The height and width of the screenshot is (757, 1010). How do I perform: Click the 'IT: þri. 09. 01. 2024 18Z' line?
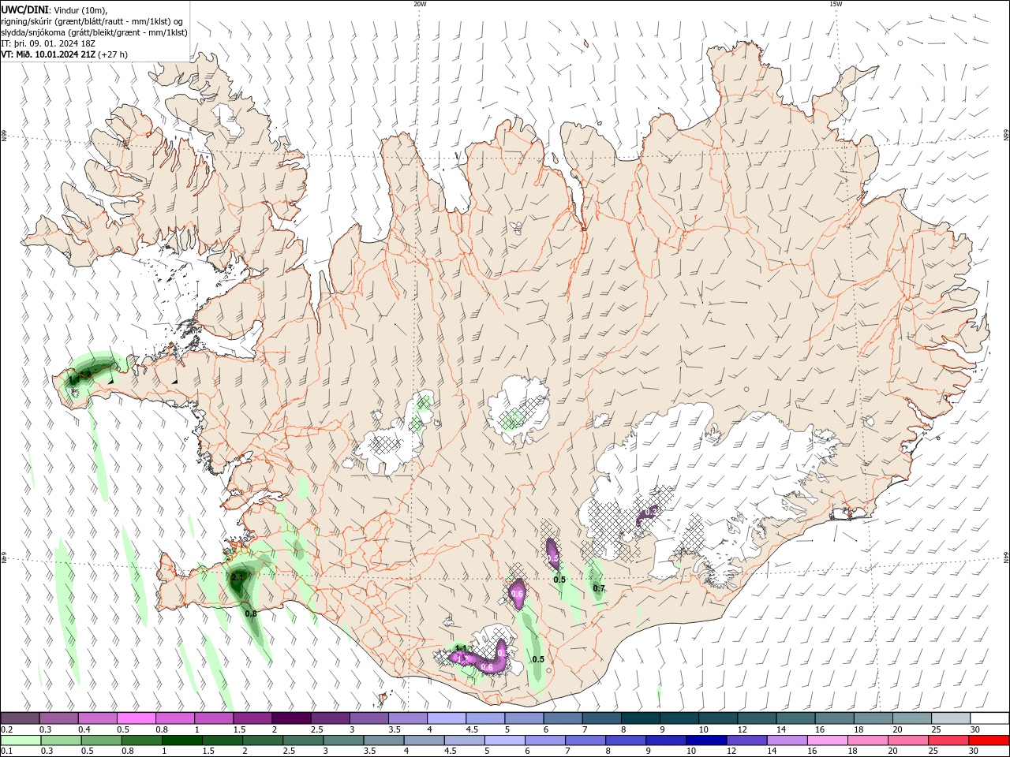[x=48, y=43]
